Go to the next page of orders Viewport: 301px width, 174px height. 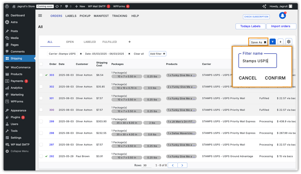(x=182, y=165)
